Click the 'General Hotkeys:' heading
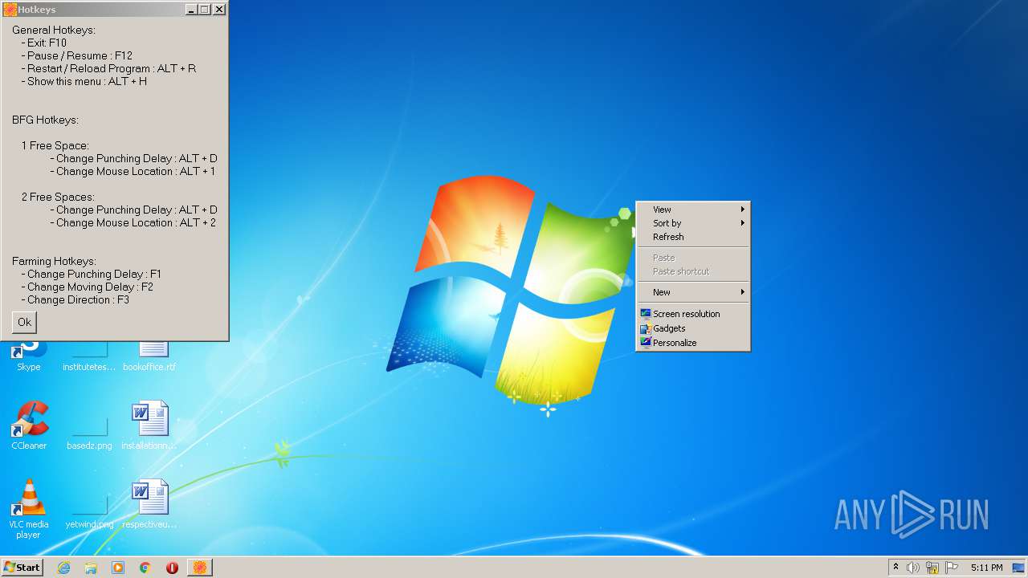The width and height of the screenshot is (1028, 578). (53, 30)
